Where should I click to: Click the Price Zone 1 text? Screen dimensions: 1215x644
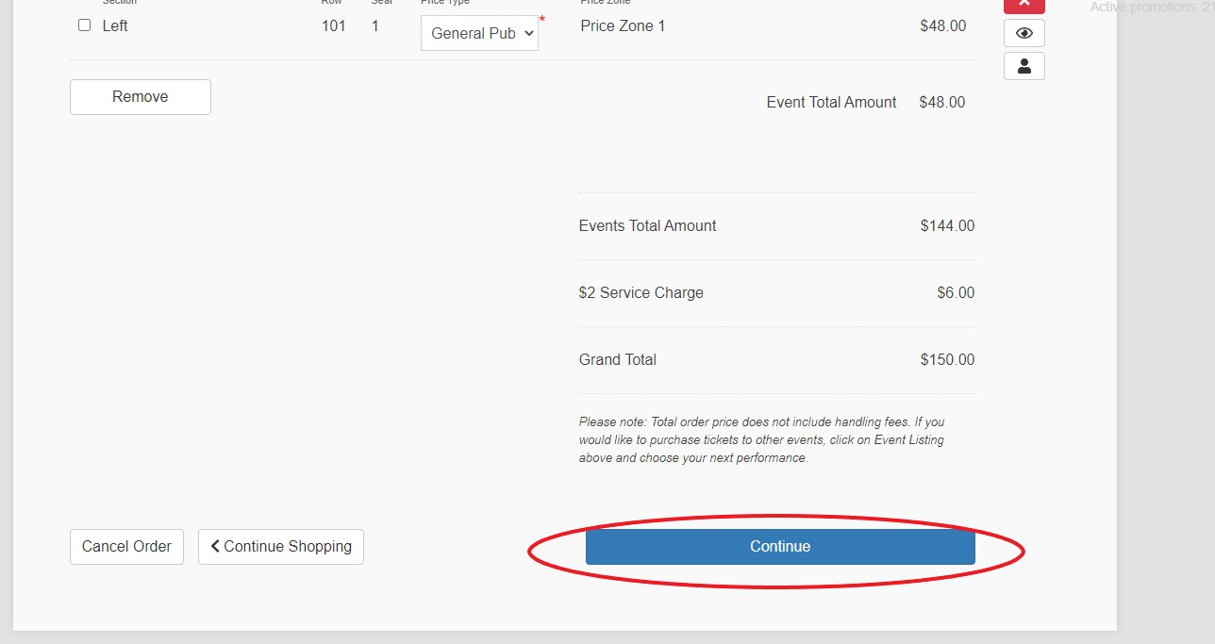pos(623,25)
